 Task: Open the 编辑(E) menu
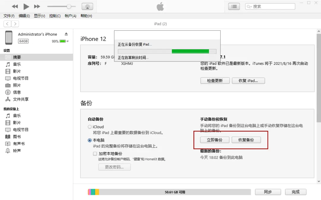pyautogui.click(x=24, y=16)
